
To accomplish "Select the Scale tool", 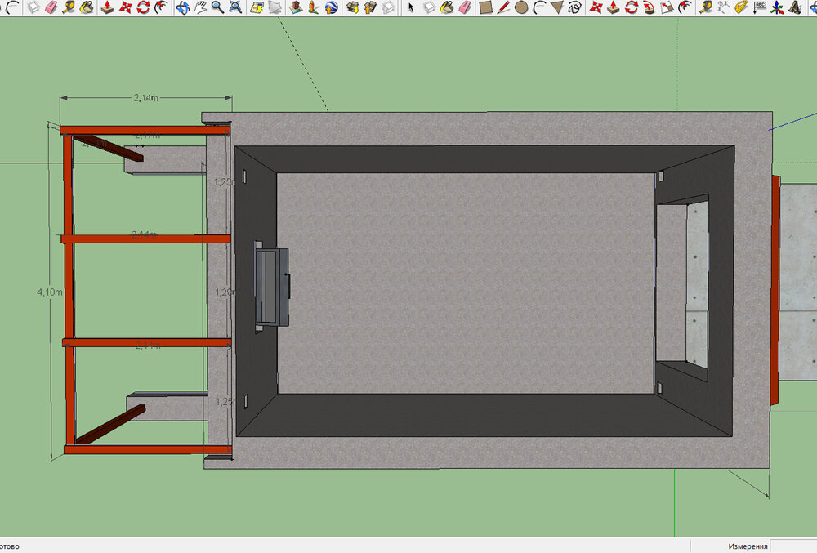I will click(x=667, y=7).
